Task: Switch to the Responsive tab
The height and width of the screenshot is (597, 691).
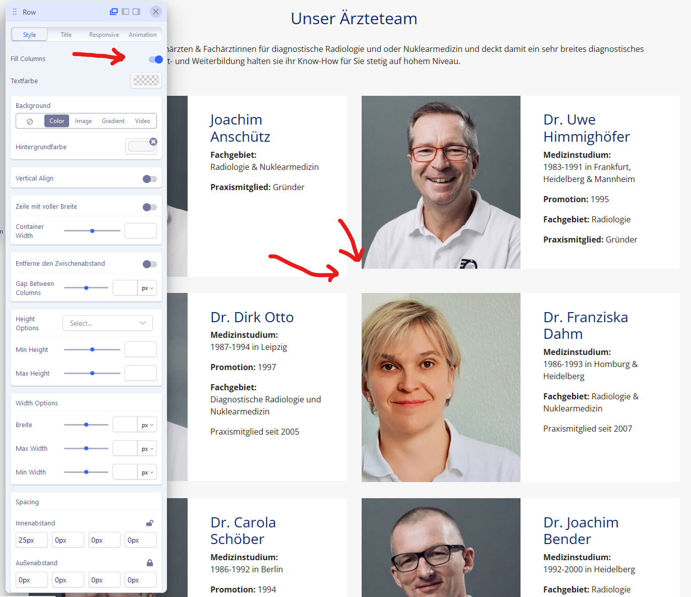Action: (104, 35)
